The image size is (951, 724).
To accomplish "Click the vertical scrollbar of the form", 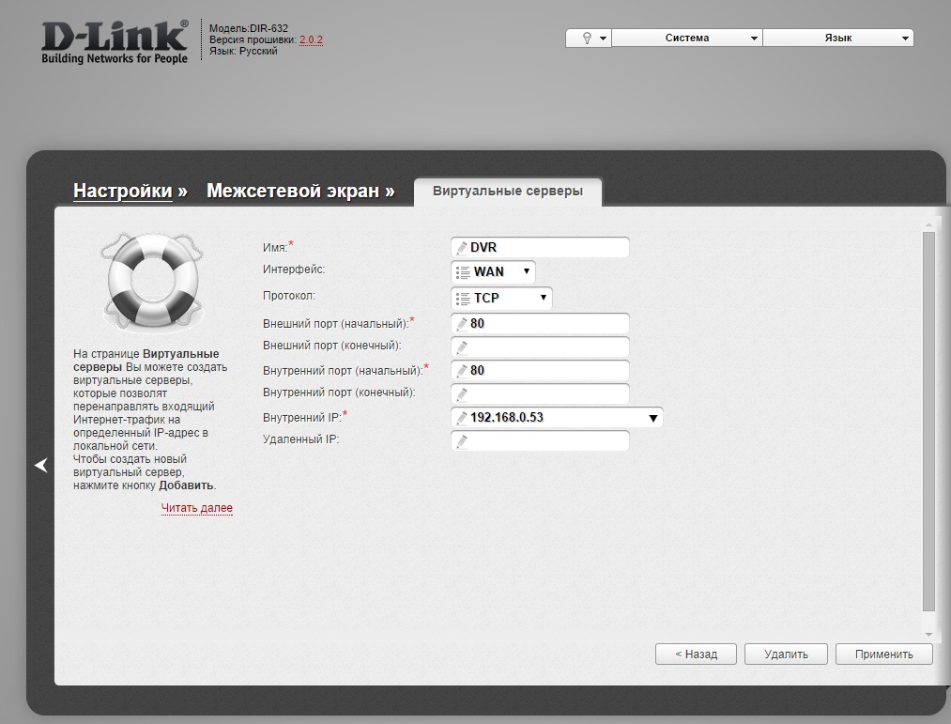I will 928,423.
